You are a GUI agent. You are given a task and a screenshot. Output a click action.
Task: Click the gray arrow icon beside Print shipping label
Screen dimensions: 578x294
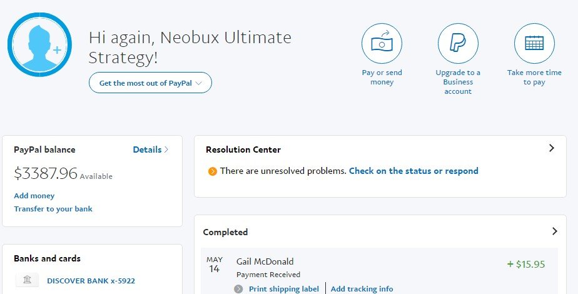pyautogui.click(x=238, y=289)
